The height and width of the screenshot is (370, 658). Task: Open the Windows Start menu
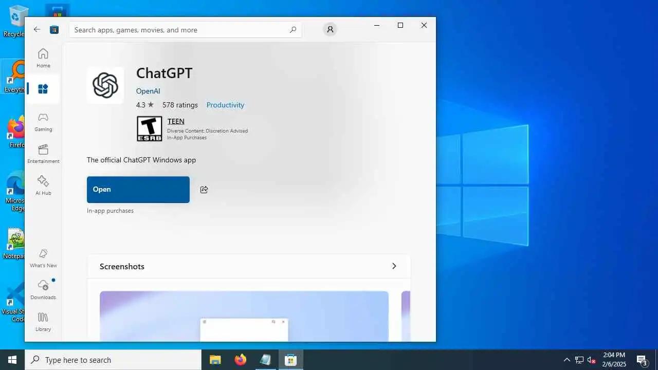tap(12, 360)
